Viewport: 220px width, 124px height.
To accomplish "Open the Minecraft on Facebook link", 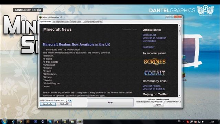I will tap(154, 38).
